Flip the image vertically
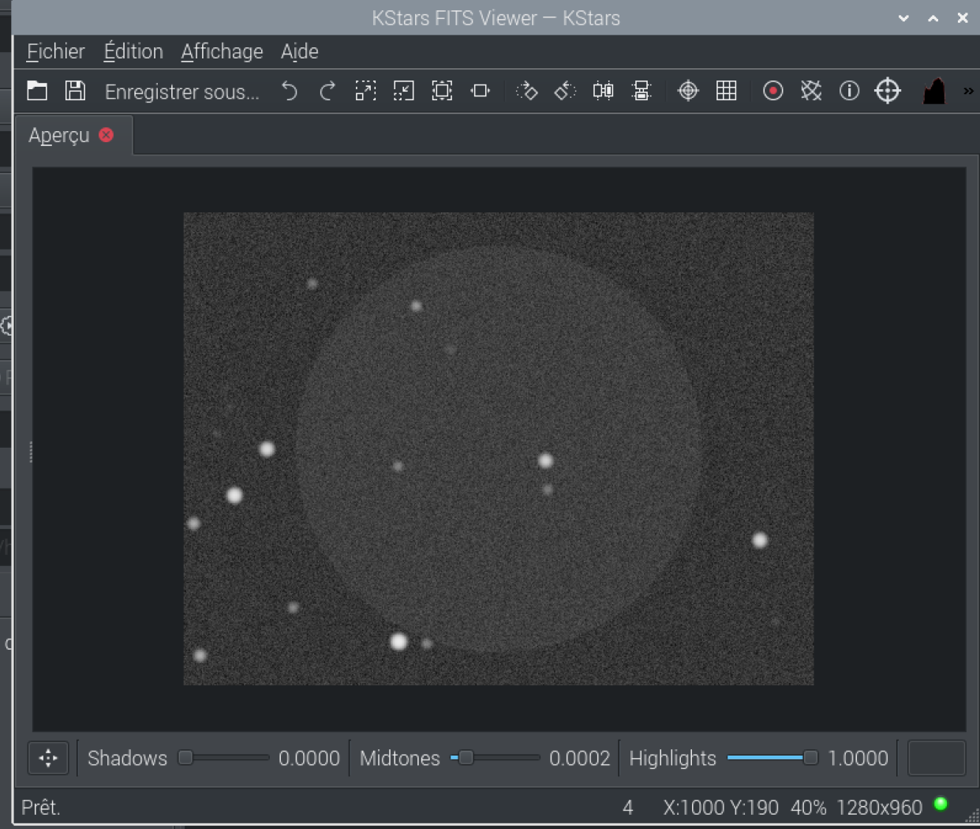Screen dimensions: 980x829 pyautogui.click(x=641, y=91)
